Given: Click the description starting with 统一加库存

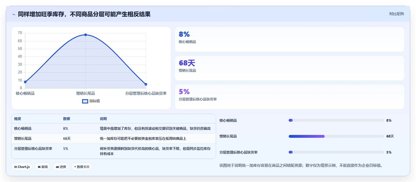Looking at the screenshot, I should [143, 139].
